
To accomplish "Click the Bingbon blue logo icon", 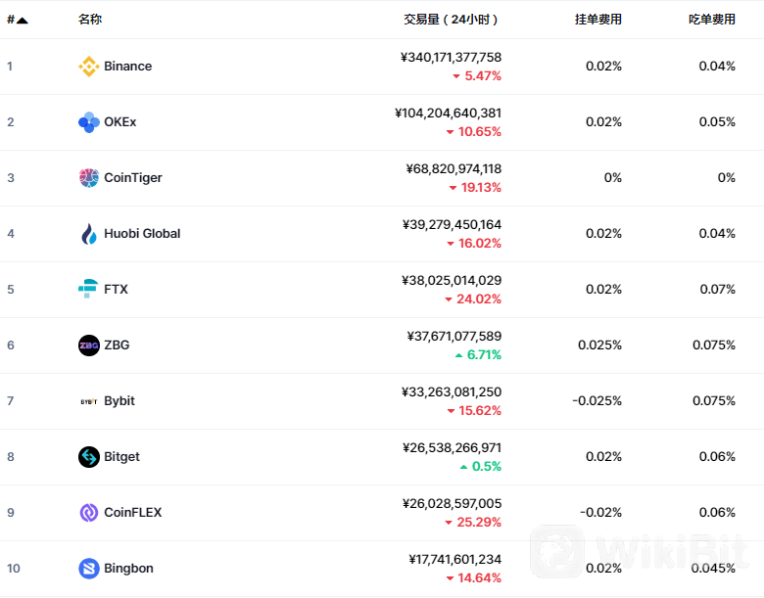I will click(88, 569).
